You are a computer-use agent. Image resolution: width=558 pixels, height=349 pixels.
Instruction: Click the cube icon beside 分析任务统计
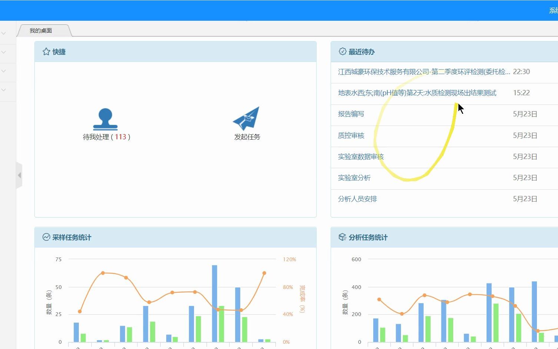click(343, 237)
